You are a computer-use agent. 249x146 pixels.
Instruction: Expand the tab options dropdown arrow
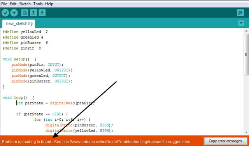241,23
